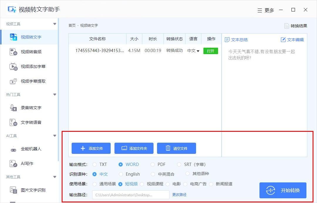This screenshot has height=203, width=317.
Task: Click 视频添加字幕 menu label
Action: coord(33,66)
